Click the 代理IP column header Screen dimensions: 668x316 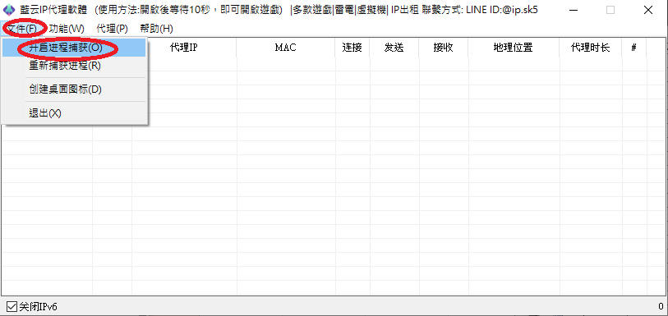pos(184,48)
